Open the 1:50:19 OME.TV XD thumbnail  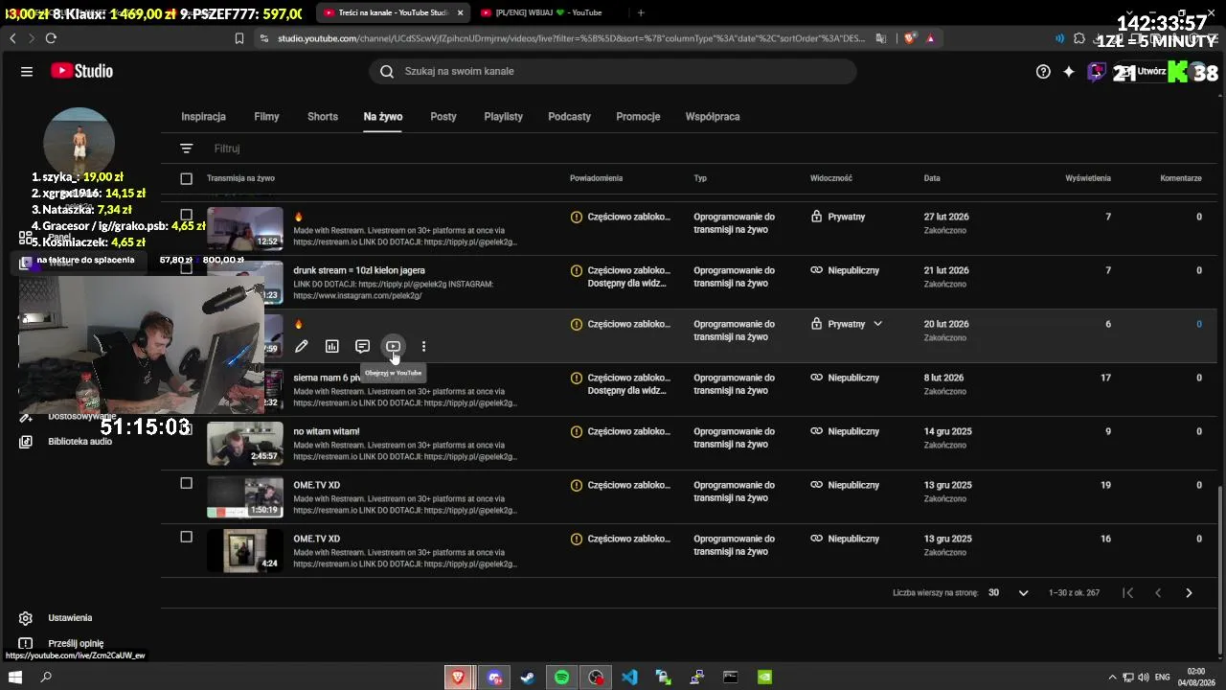(245, 496)
